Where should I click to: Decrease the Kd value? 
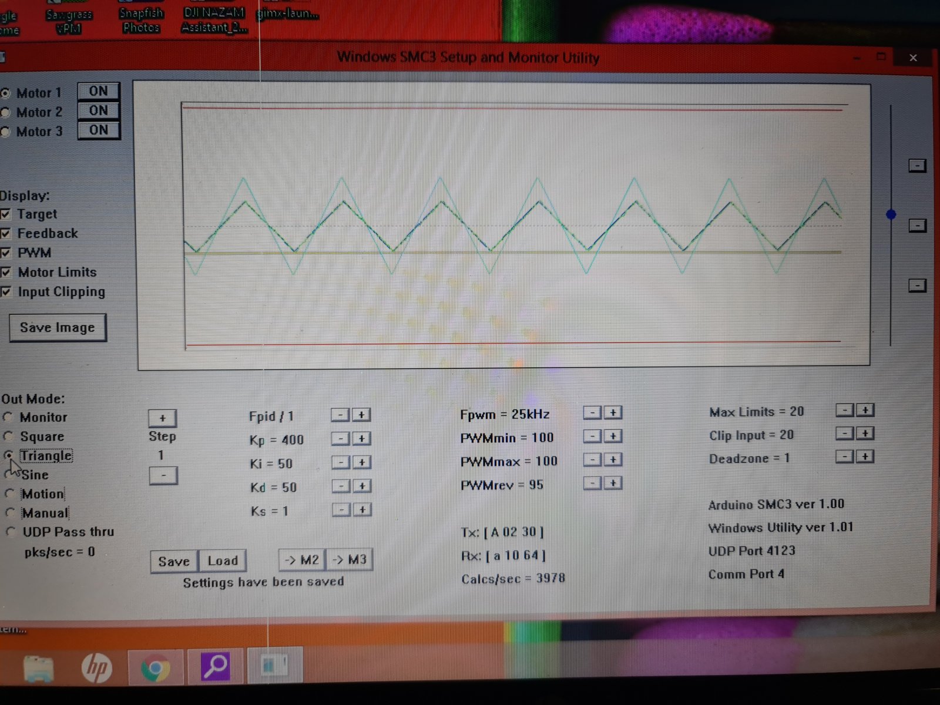point(341,486)
